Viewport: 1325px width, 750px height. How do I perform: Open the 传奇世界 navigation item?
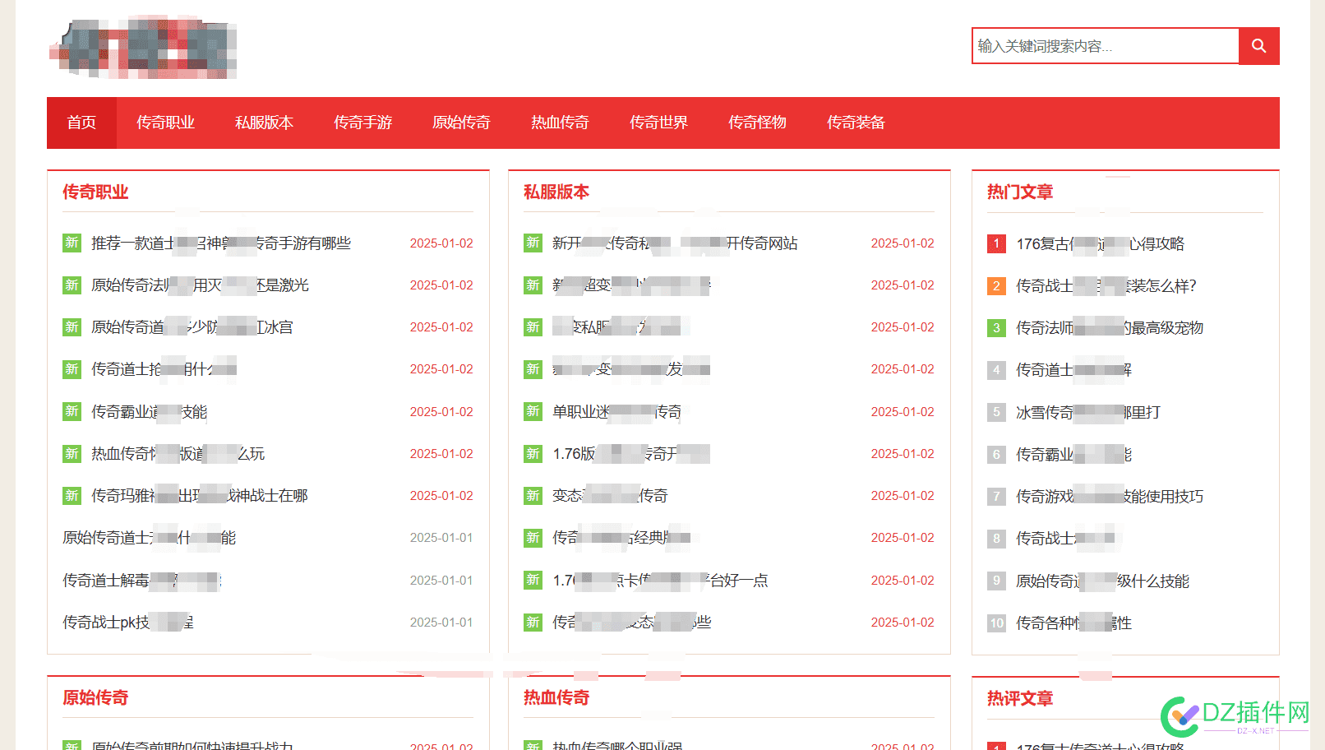(658, 123)
